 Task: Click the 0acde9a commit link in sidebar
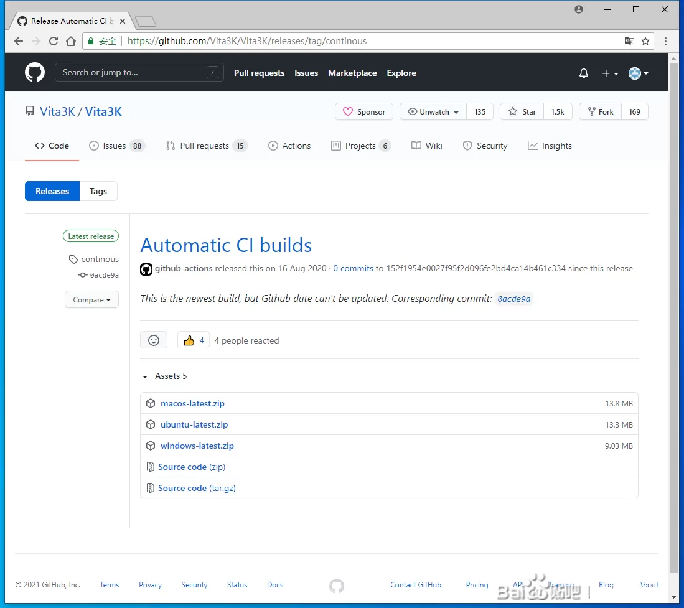coord(98,275)
